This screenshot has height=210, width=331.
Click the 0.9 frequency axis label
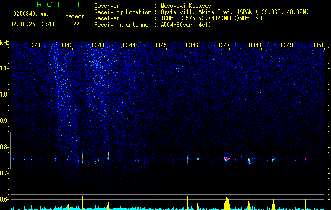point(4,121)
